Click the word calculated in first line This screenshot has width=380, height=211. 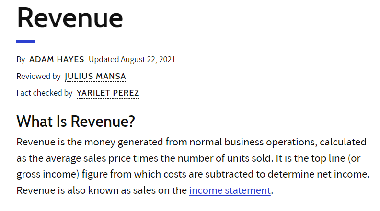click(x=343, y=142)
